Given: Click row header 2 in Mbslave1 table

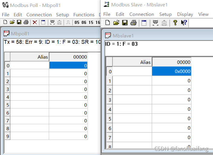Looking at the screenshot, I should pos(110,90).
